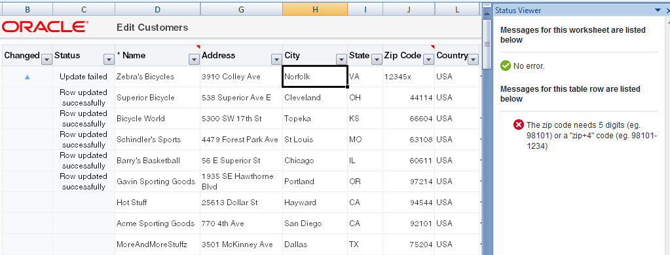The height and width of the screenshot is (255, 670).
Task: Select the Superior Bicycle name cell
Action: 158,98
